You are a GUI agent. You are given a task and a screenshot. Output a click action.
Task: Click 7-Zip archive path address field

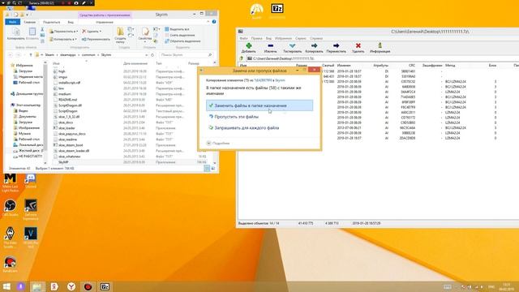tap(382, 58)
